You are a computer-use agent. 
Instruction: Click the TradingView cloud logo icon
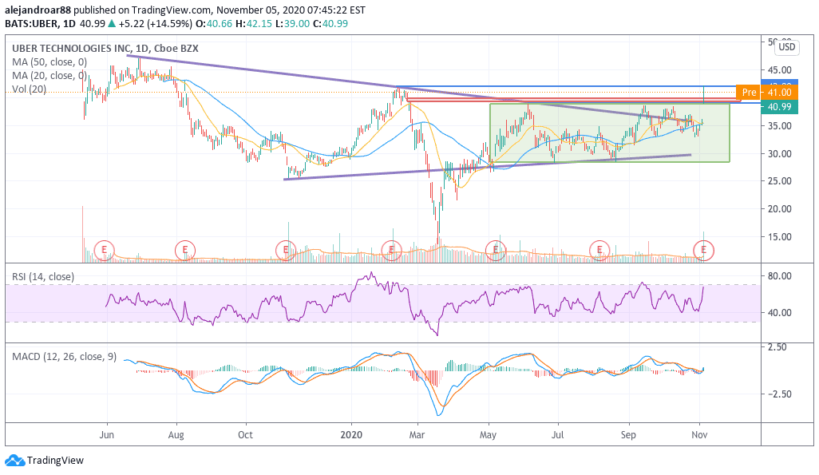click(14, 461)
